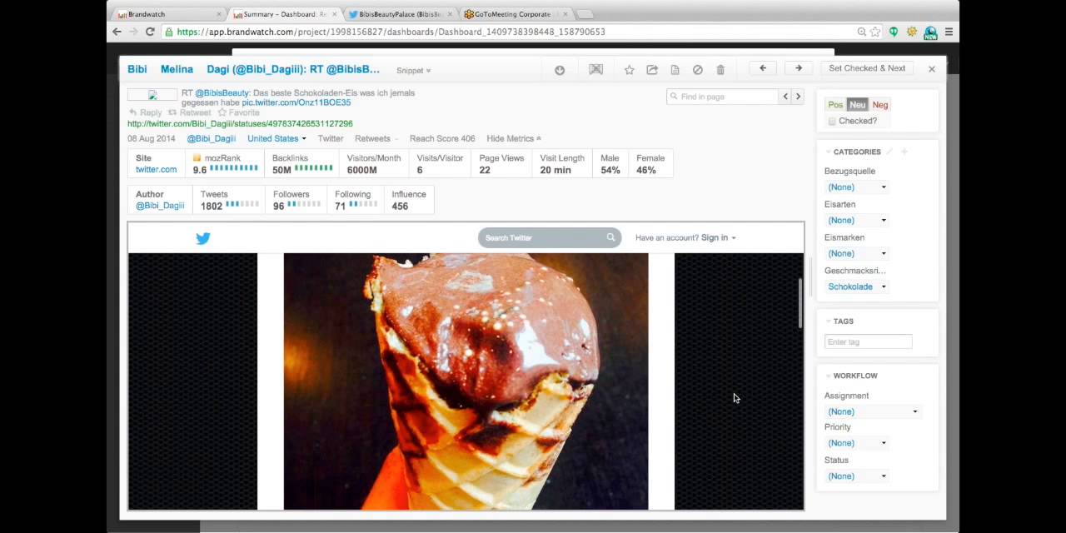Click the yellow gear extension icon

[x=912, y=32]
